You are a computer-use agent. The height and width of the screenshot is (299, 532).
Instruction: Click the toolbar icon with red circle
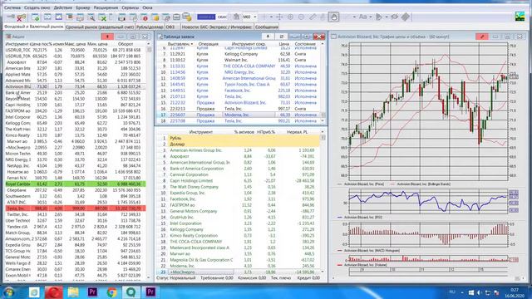(144, 17)
